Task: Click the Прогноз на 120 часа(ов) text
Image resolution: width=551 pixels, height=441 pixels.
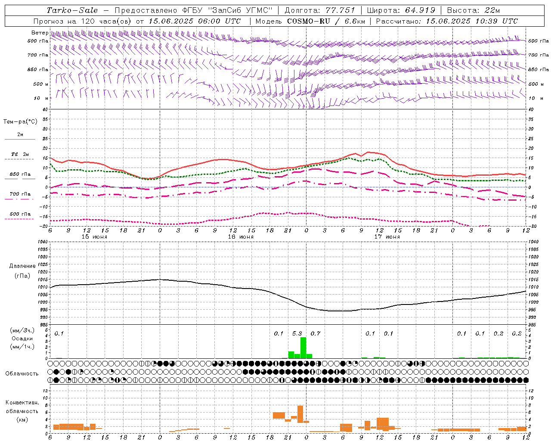Action: (x=83, y=21)
